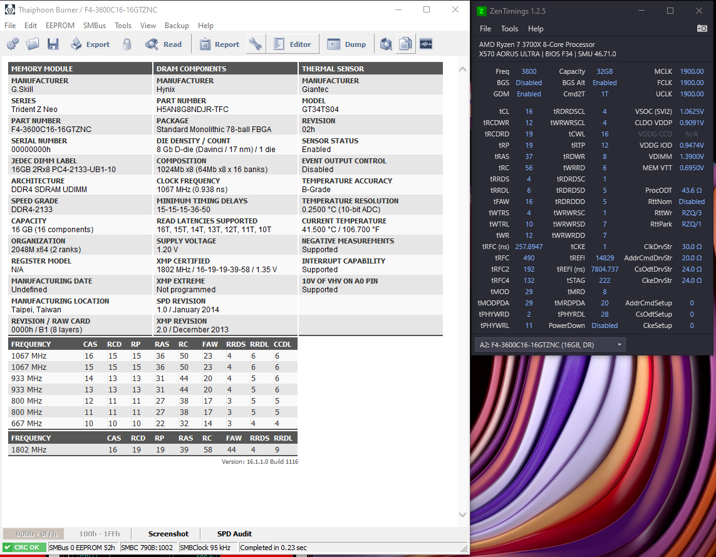Click the SPD Audit button
Viewport: 716px width, 557px height.
(x=234, y=534)
